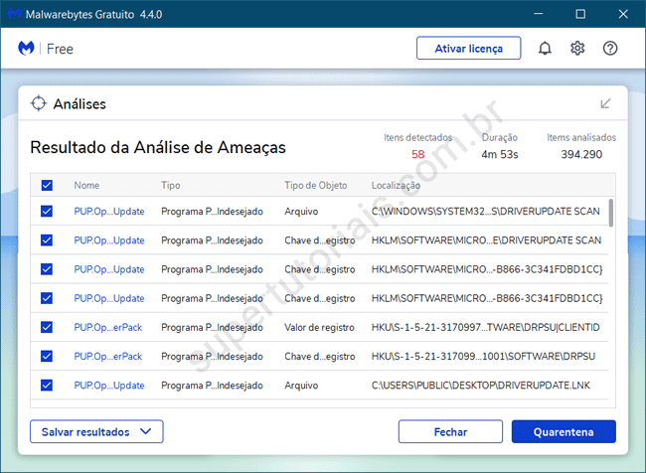Click the Ativar licença button
Image resolution: width=646 pixels, height=473 pixels.
[x=469, y=48]
